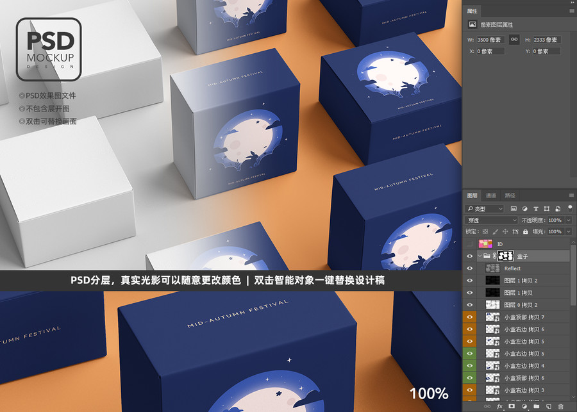Click link width and height chain icon
577x412 pixels.
tap(514, 39)
